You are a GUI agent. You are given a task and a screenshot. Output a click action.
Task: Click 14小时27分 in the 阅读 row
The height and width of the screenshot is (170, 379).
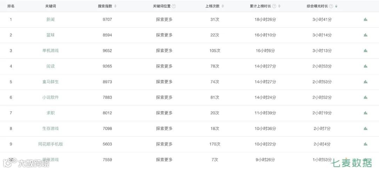265,66
